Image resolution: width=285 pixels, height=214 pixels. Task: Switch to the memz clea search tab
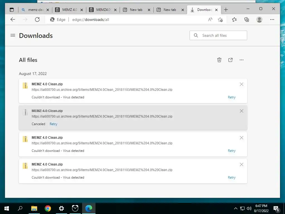click(x=35, y=10)
